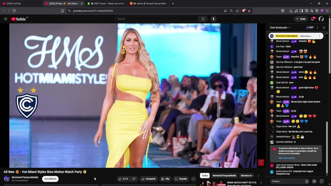Click the Suscribirme button
The image size is (331, 186).
50,179
